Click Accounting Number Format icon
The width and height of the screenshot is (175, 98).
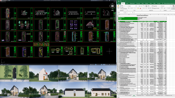tap(162, 8)
